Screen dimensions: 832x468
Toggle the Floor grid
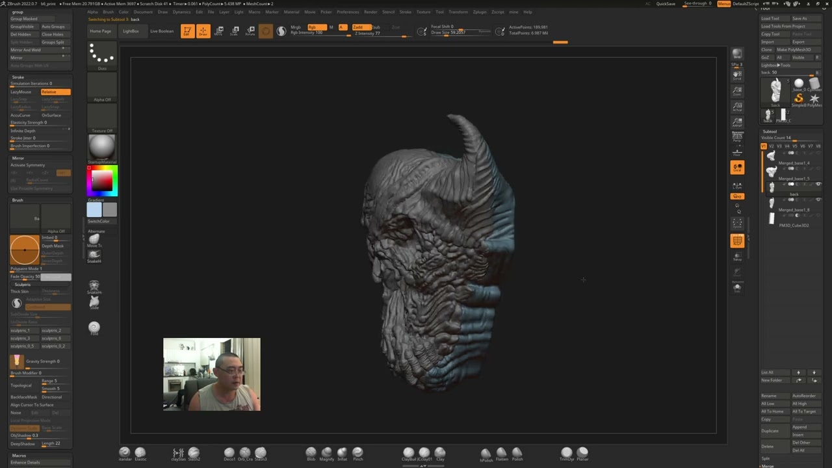coord(737,152)
